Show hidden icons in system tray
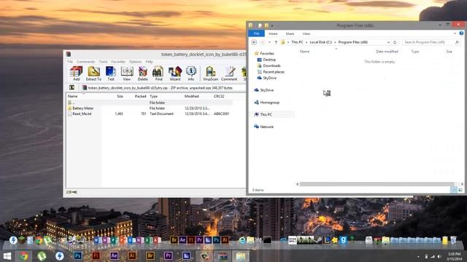This screenshot has width=467, height=262. (418, 256)
